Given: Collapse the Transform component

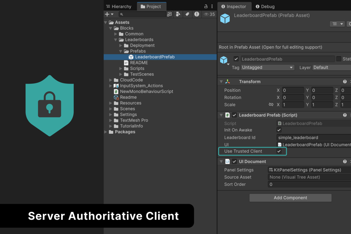Looking at the screenshot, I should tap(221, 82).
